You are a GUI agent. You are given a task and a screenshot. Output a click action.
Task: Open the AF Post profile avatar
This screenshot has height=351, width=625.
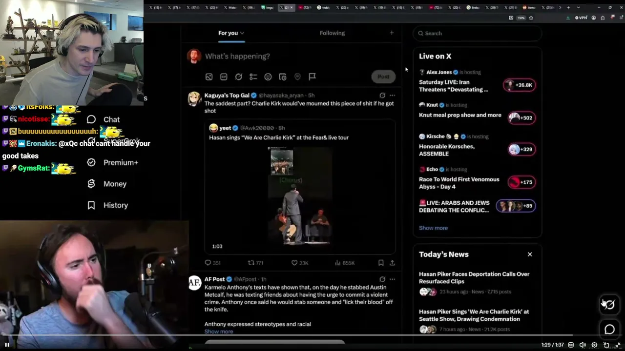[194, 283]
